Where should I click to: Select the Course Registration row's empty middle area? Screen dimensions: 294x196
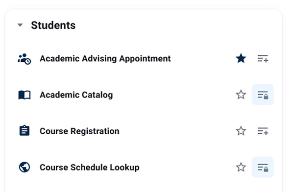pos(176,131)
